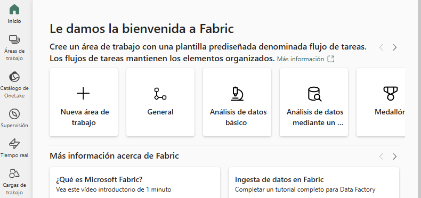This screenshot has width=421, height=198.
Task: Click the database search icon
Action: pyautogui.click(x=314, y=94)
